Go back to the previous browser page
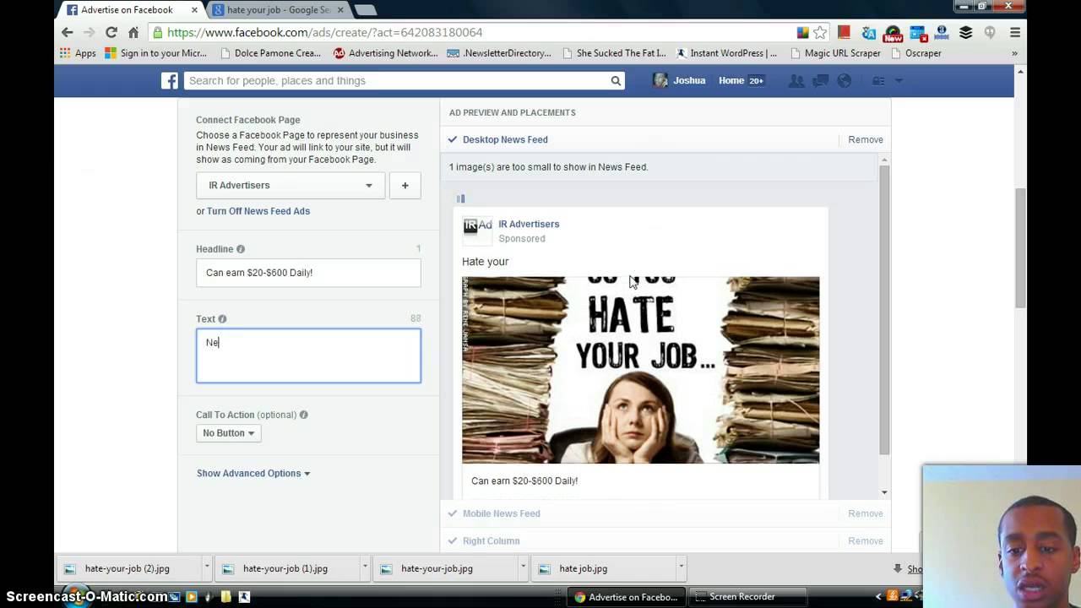The width and height of the screenshot is (1081, 608). tap(68, 32)
